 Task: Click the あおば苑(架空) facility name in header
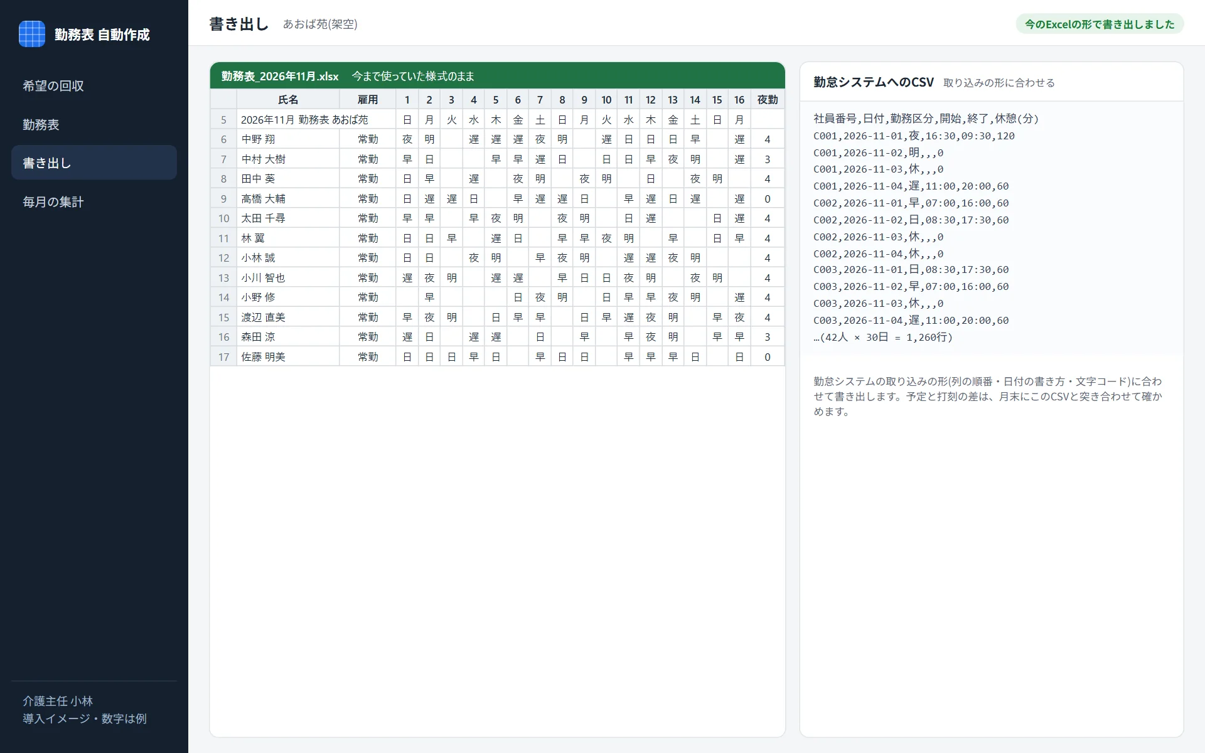320,24
